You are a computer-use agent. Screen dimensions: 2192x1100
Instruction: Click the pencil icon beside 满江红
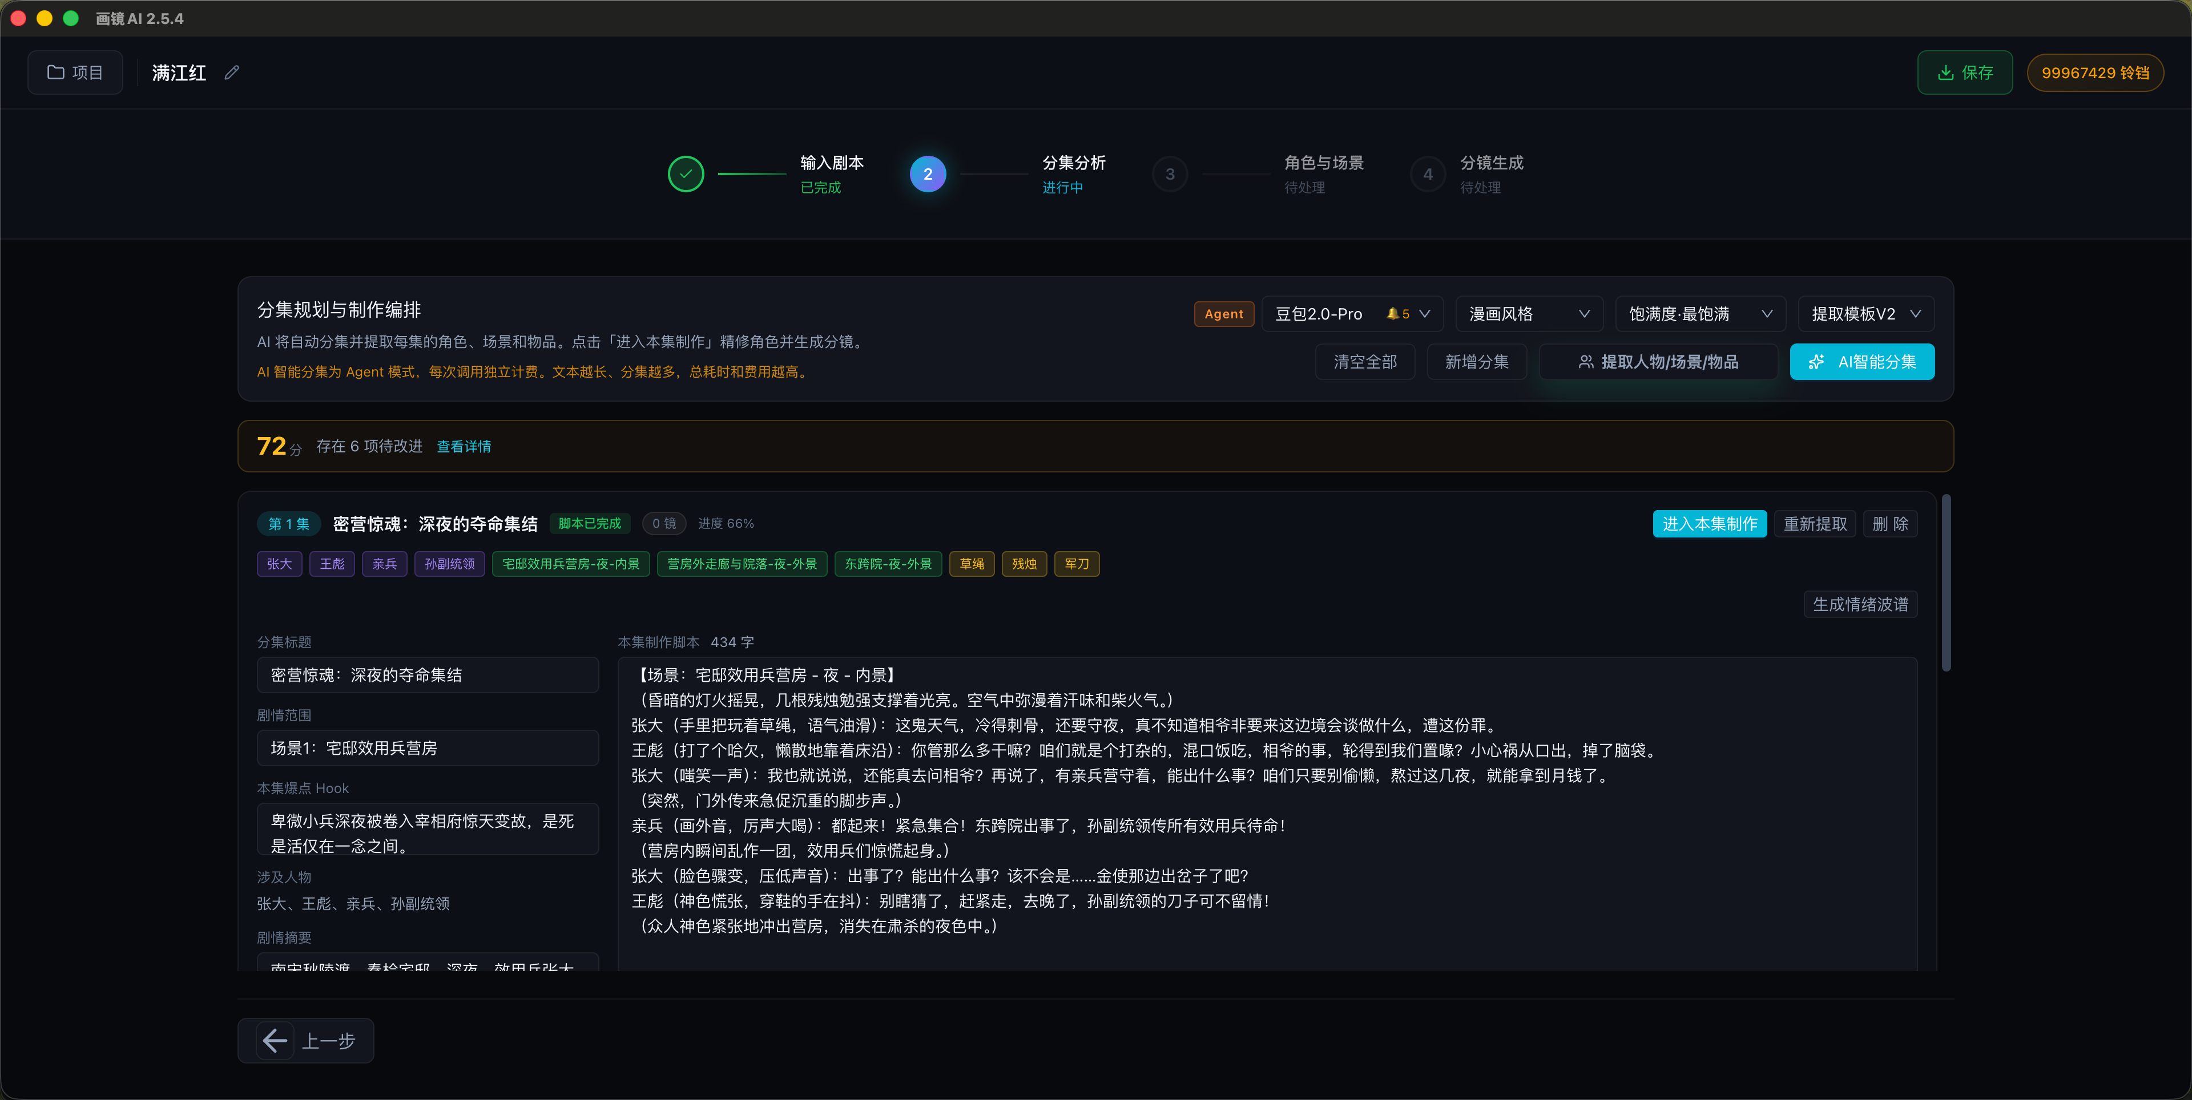pos(231,73)
